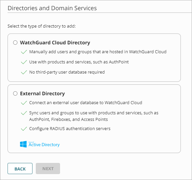The width and height of the screenshot is (192, 180).
Task: Click the checkmark next to "Use with products"
Action: click(x=24, y=62)
